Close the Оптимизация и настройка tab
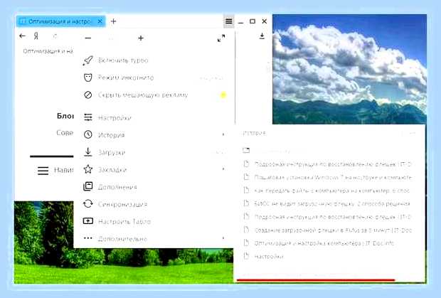The height and width of the screenshot is (298, 441). tap(100, 21)
